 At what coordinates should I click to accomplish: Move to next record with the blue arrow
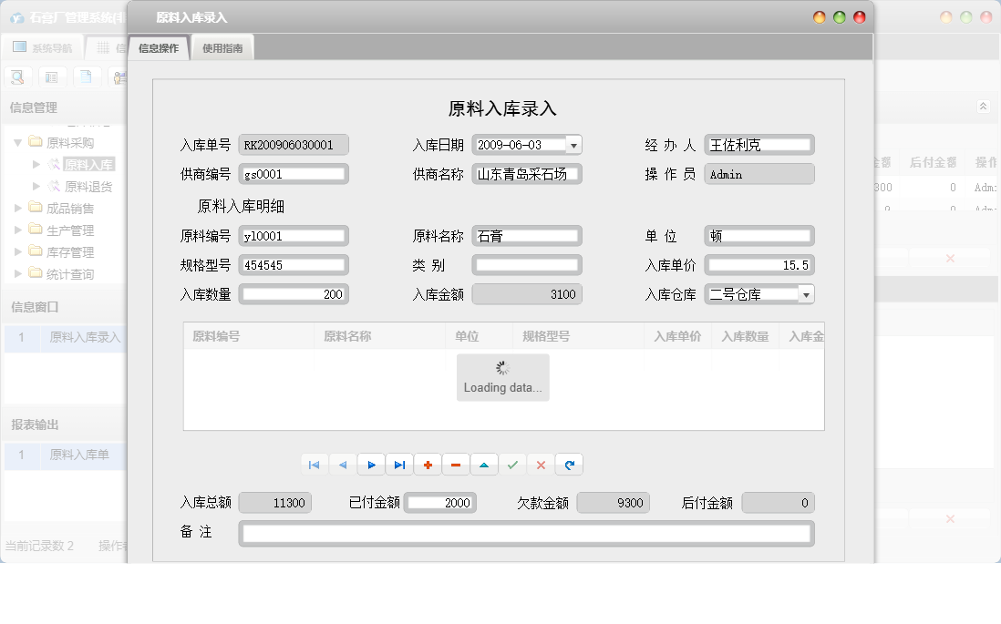coord(371,465)
